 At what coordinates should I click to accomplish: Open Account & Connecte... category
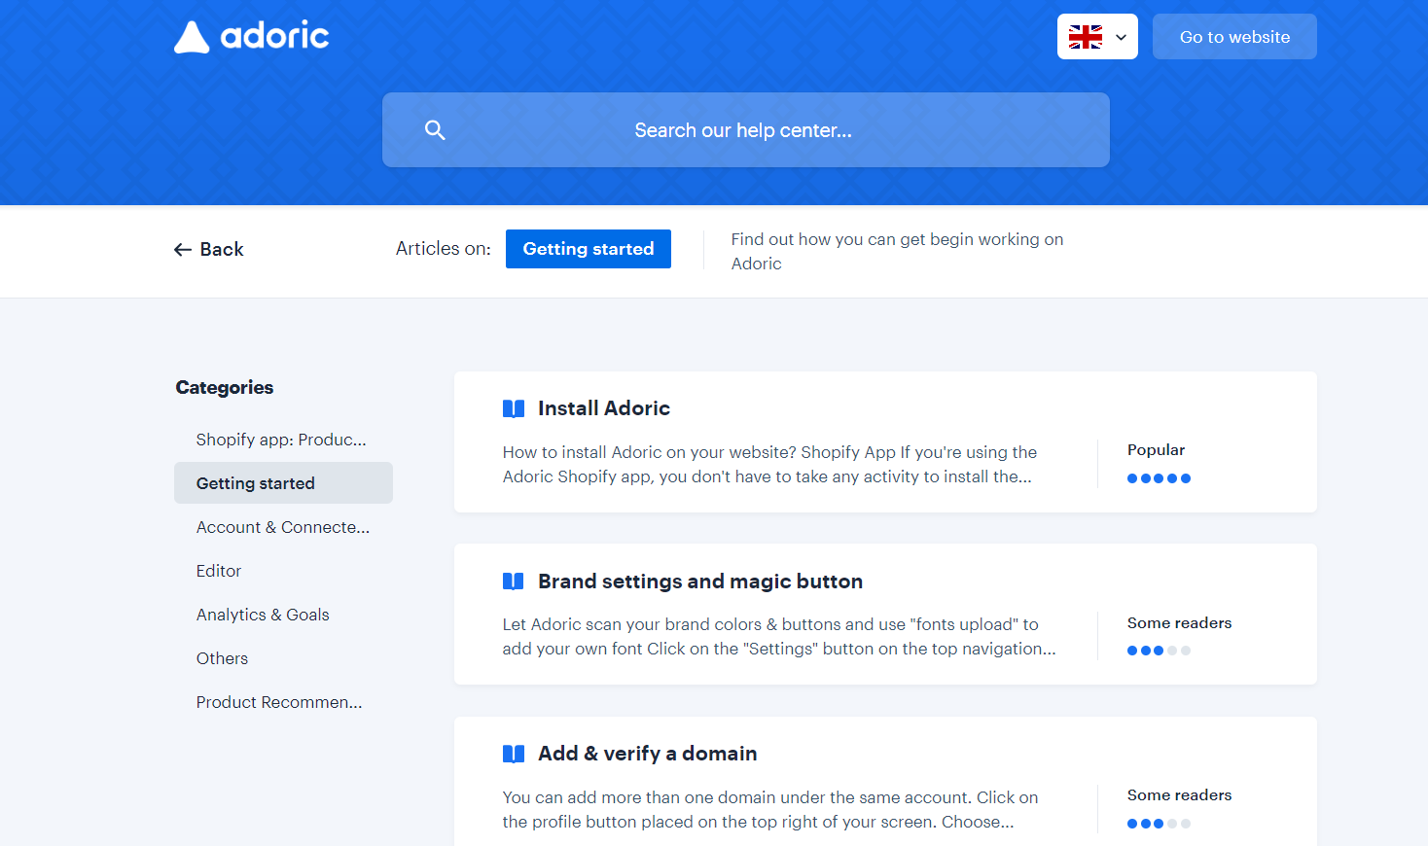(x=283, y=527)
